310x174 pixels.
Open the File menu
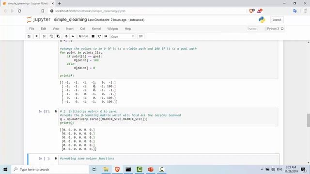(x=31, y=29)
